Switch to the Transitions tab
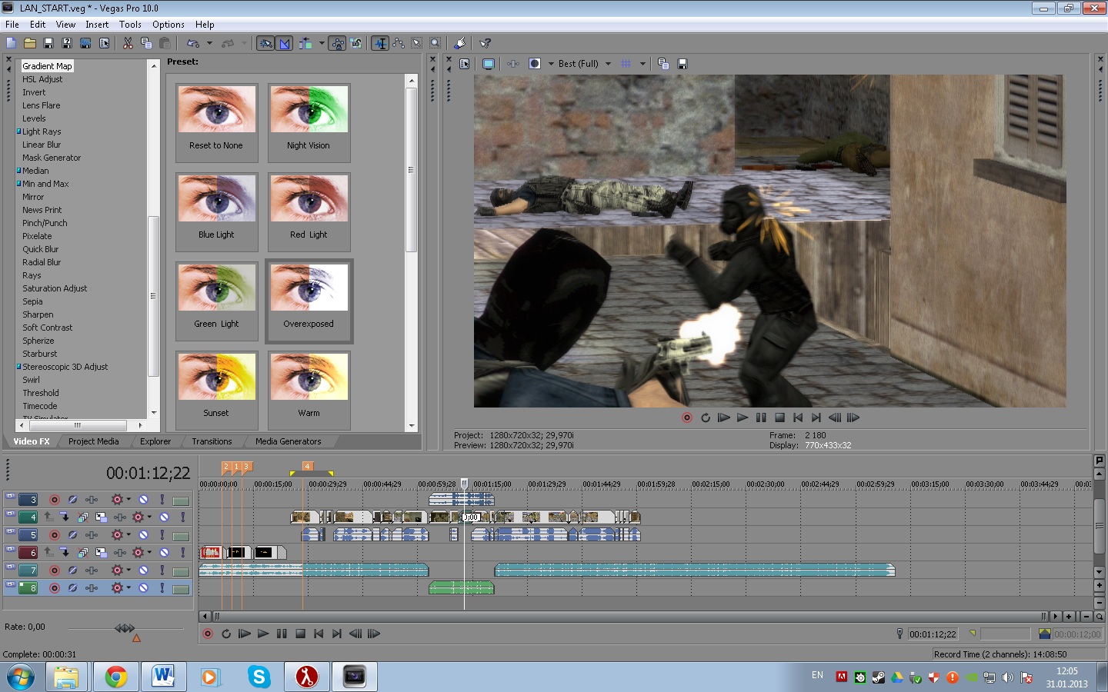This screenshot has width=1108, height=692. (212, 441)
